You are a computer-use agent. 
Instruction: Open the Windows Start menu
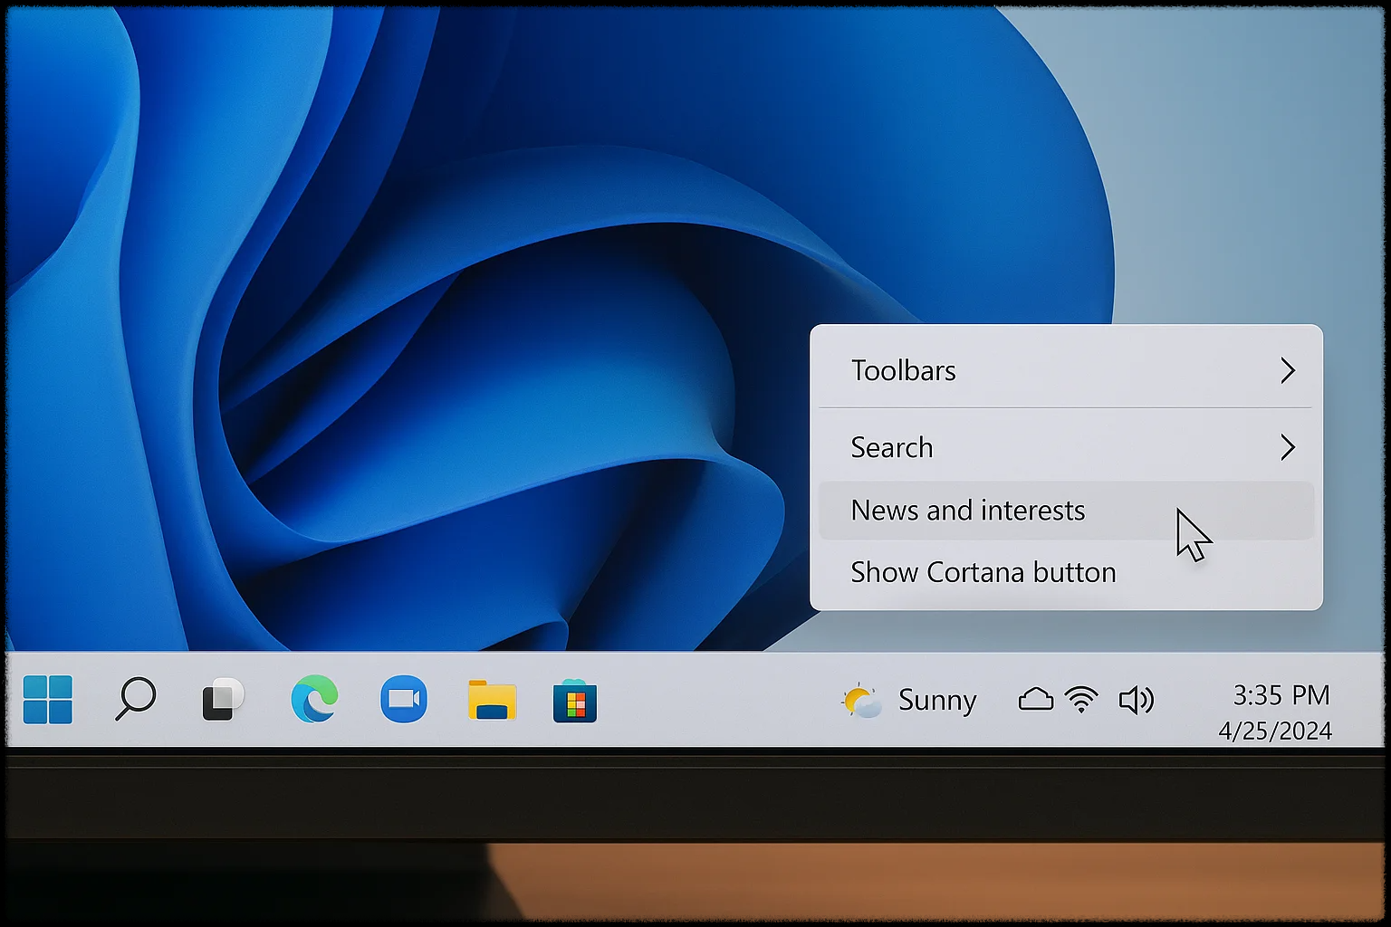pos(48,700)
